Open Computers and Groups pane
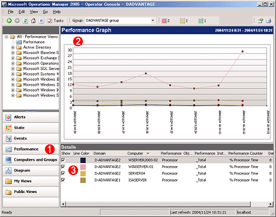The image size is (276, 217). coord(31,159)
